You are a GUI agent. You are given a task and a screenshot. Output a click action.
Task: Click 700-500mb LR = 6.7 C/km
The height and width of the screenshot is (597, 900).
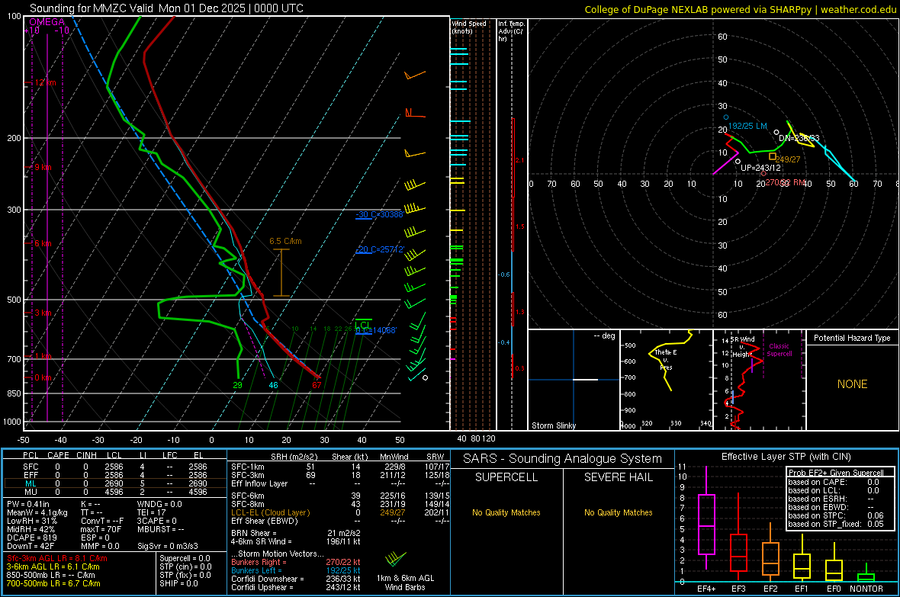click(x=53, y=583)
